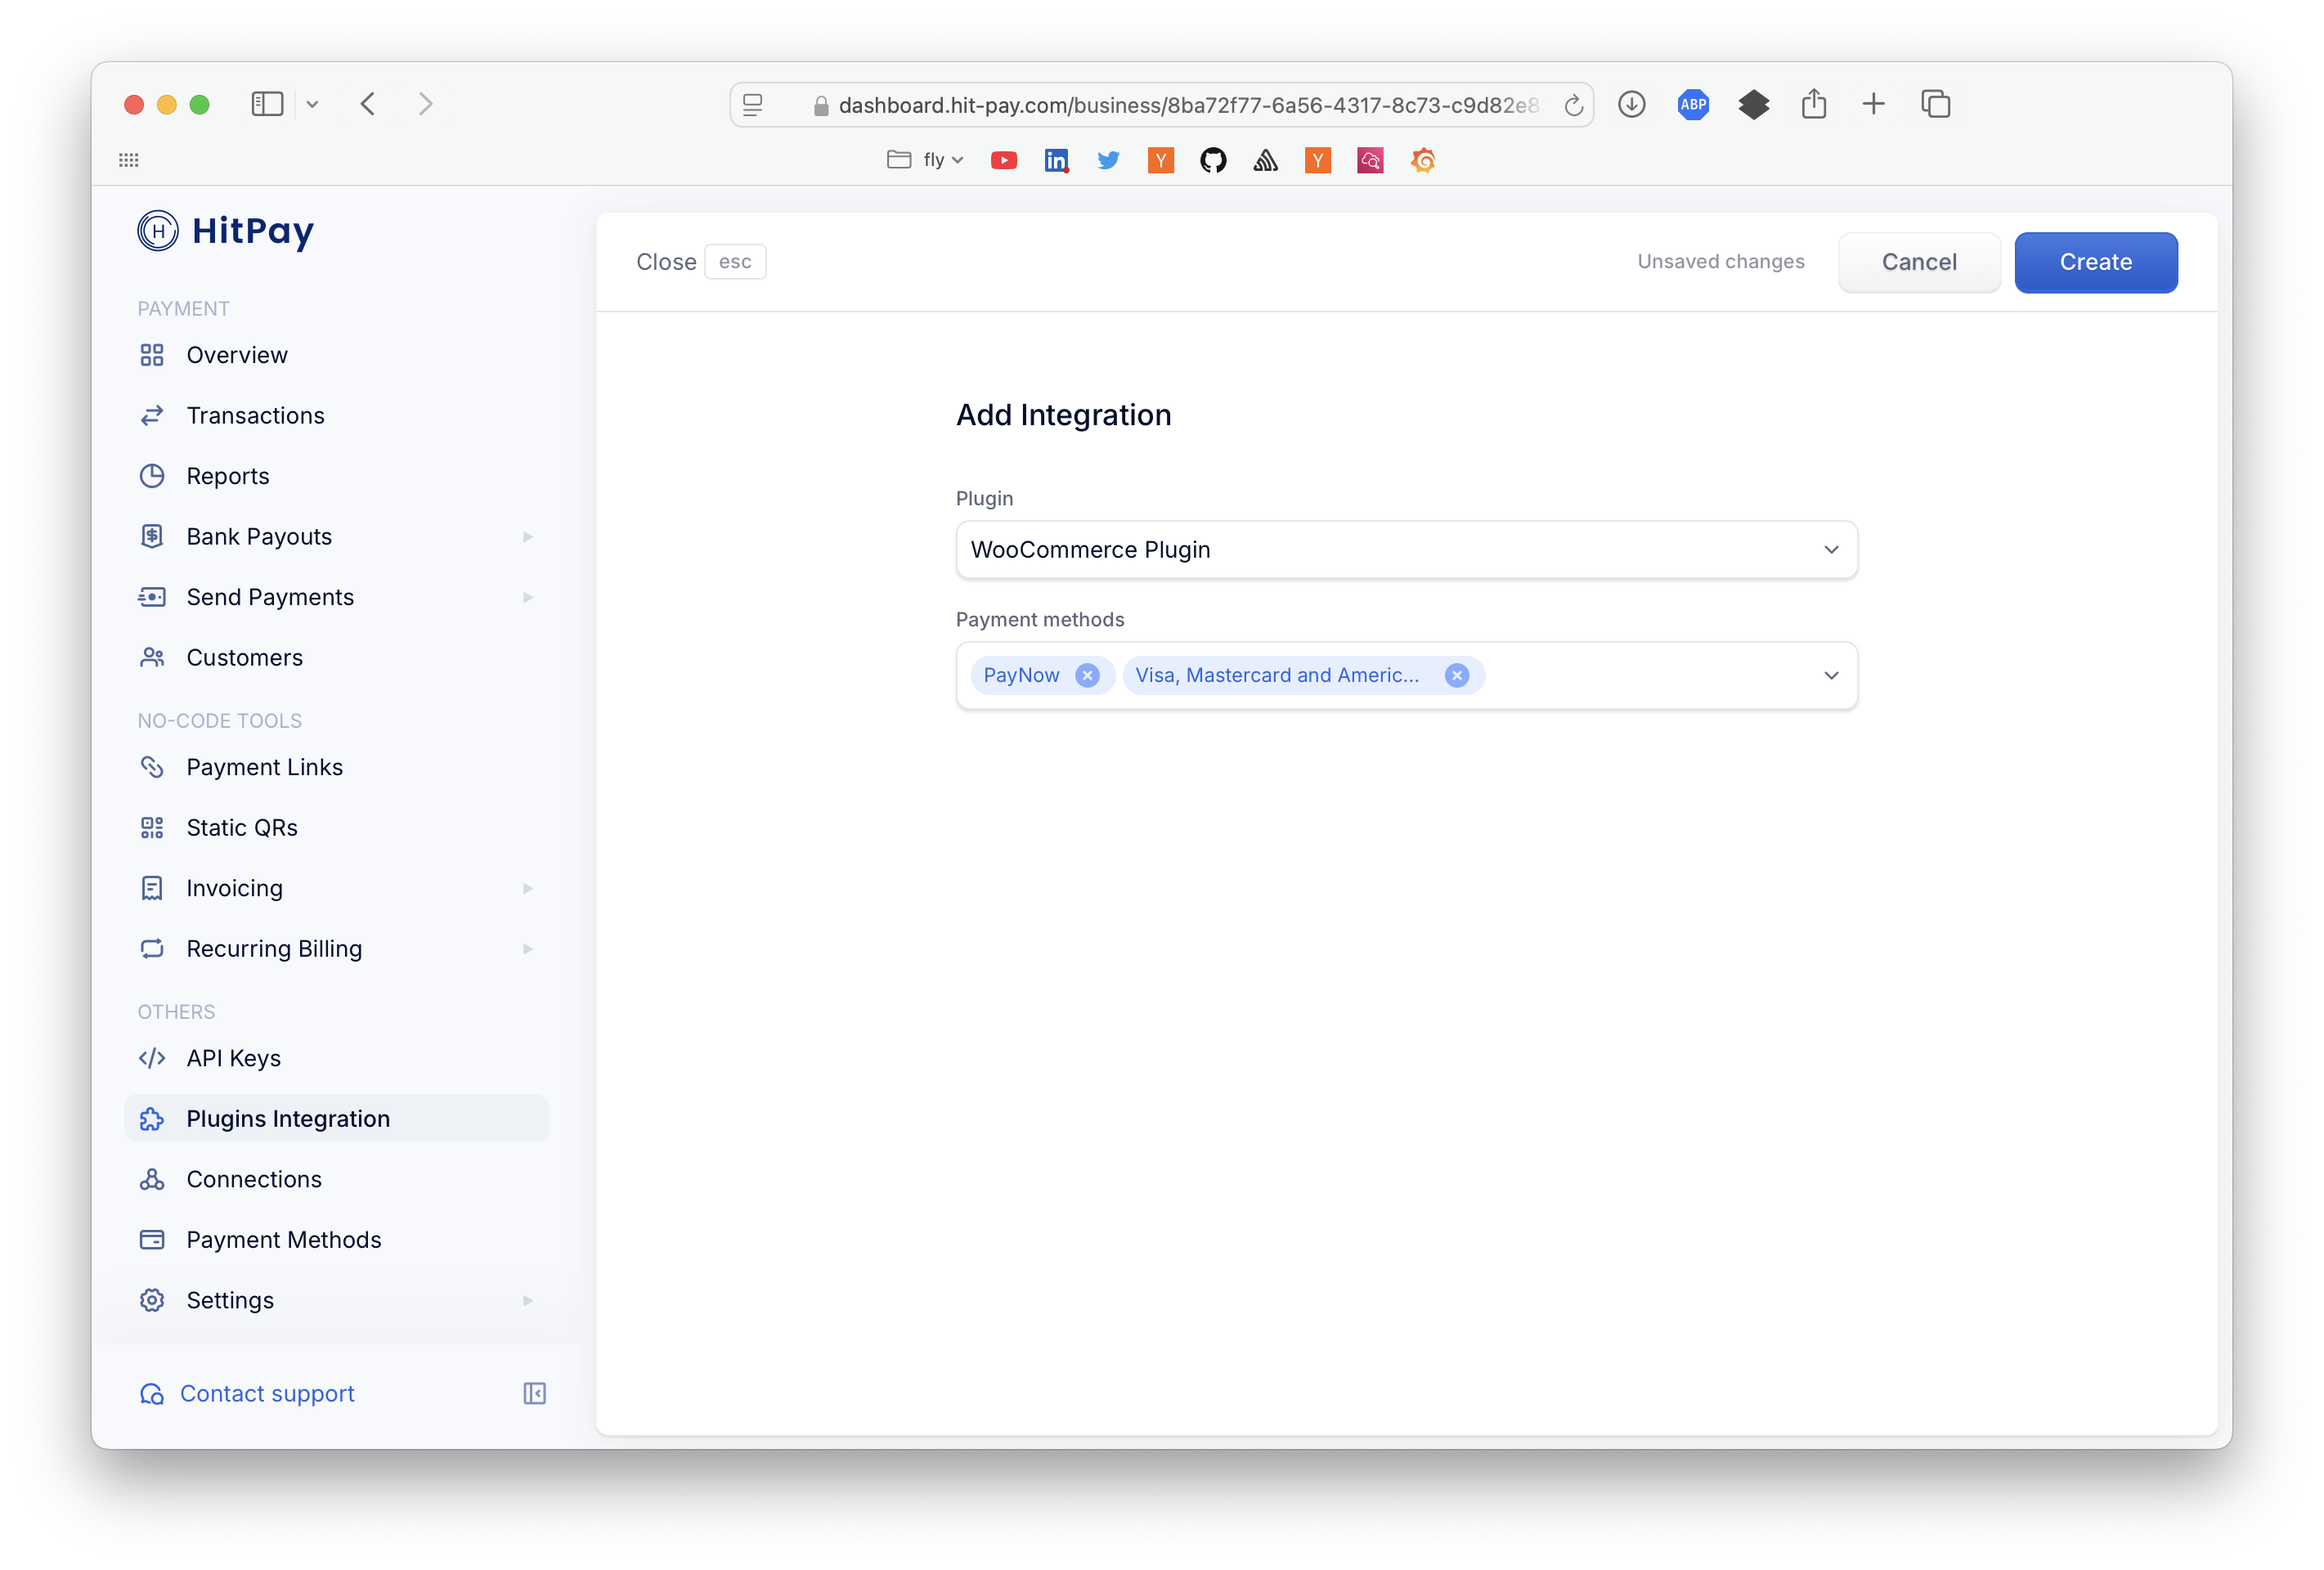Expand the Settings submenu arrow
This screenshot has width=2324, height=1570.
[x=527, y=1300]
